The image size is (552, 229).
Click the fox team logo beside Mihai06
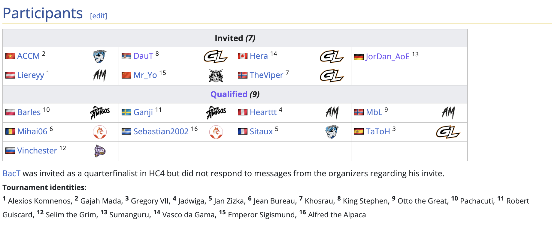click(x=100, y=132)
